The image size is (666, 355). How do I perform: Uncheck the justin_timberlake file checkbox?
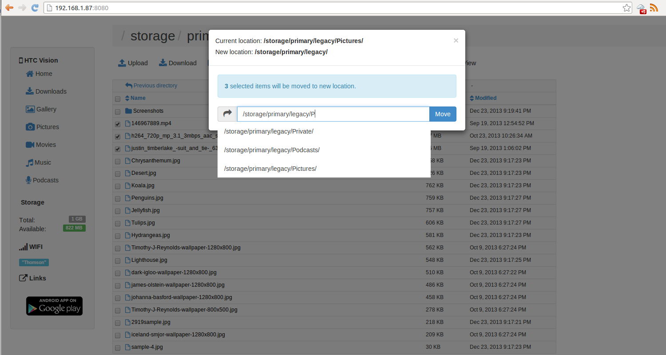point(118,149)
